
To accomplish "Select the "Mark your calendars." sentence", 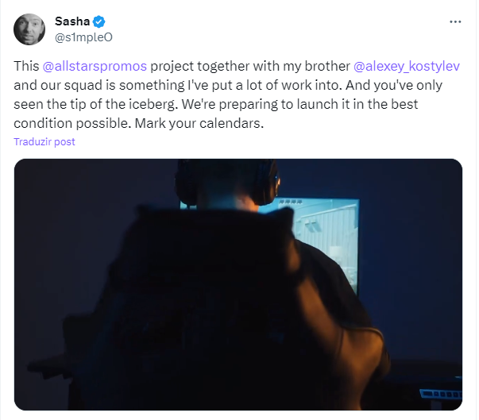I will (x=211, y=123).
